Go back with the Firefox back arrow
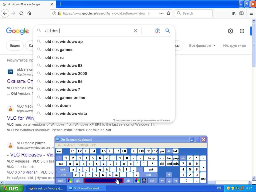 click(x=5, y=13)
